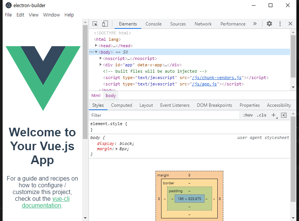Expand the margin shorthand property triangle
Screen dimensions: 299x221
click(x=117, y=149)
